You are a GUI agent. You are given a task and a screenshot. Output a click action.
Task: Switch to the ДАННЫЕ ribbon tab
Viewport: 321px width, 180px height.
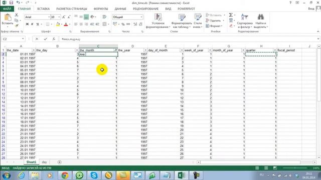coord(120,9)
